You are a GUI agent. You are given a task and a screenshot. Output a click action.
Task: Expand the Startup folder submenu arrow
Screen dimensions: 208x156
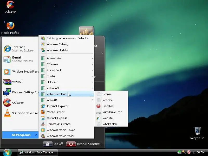coord(92,76)
